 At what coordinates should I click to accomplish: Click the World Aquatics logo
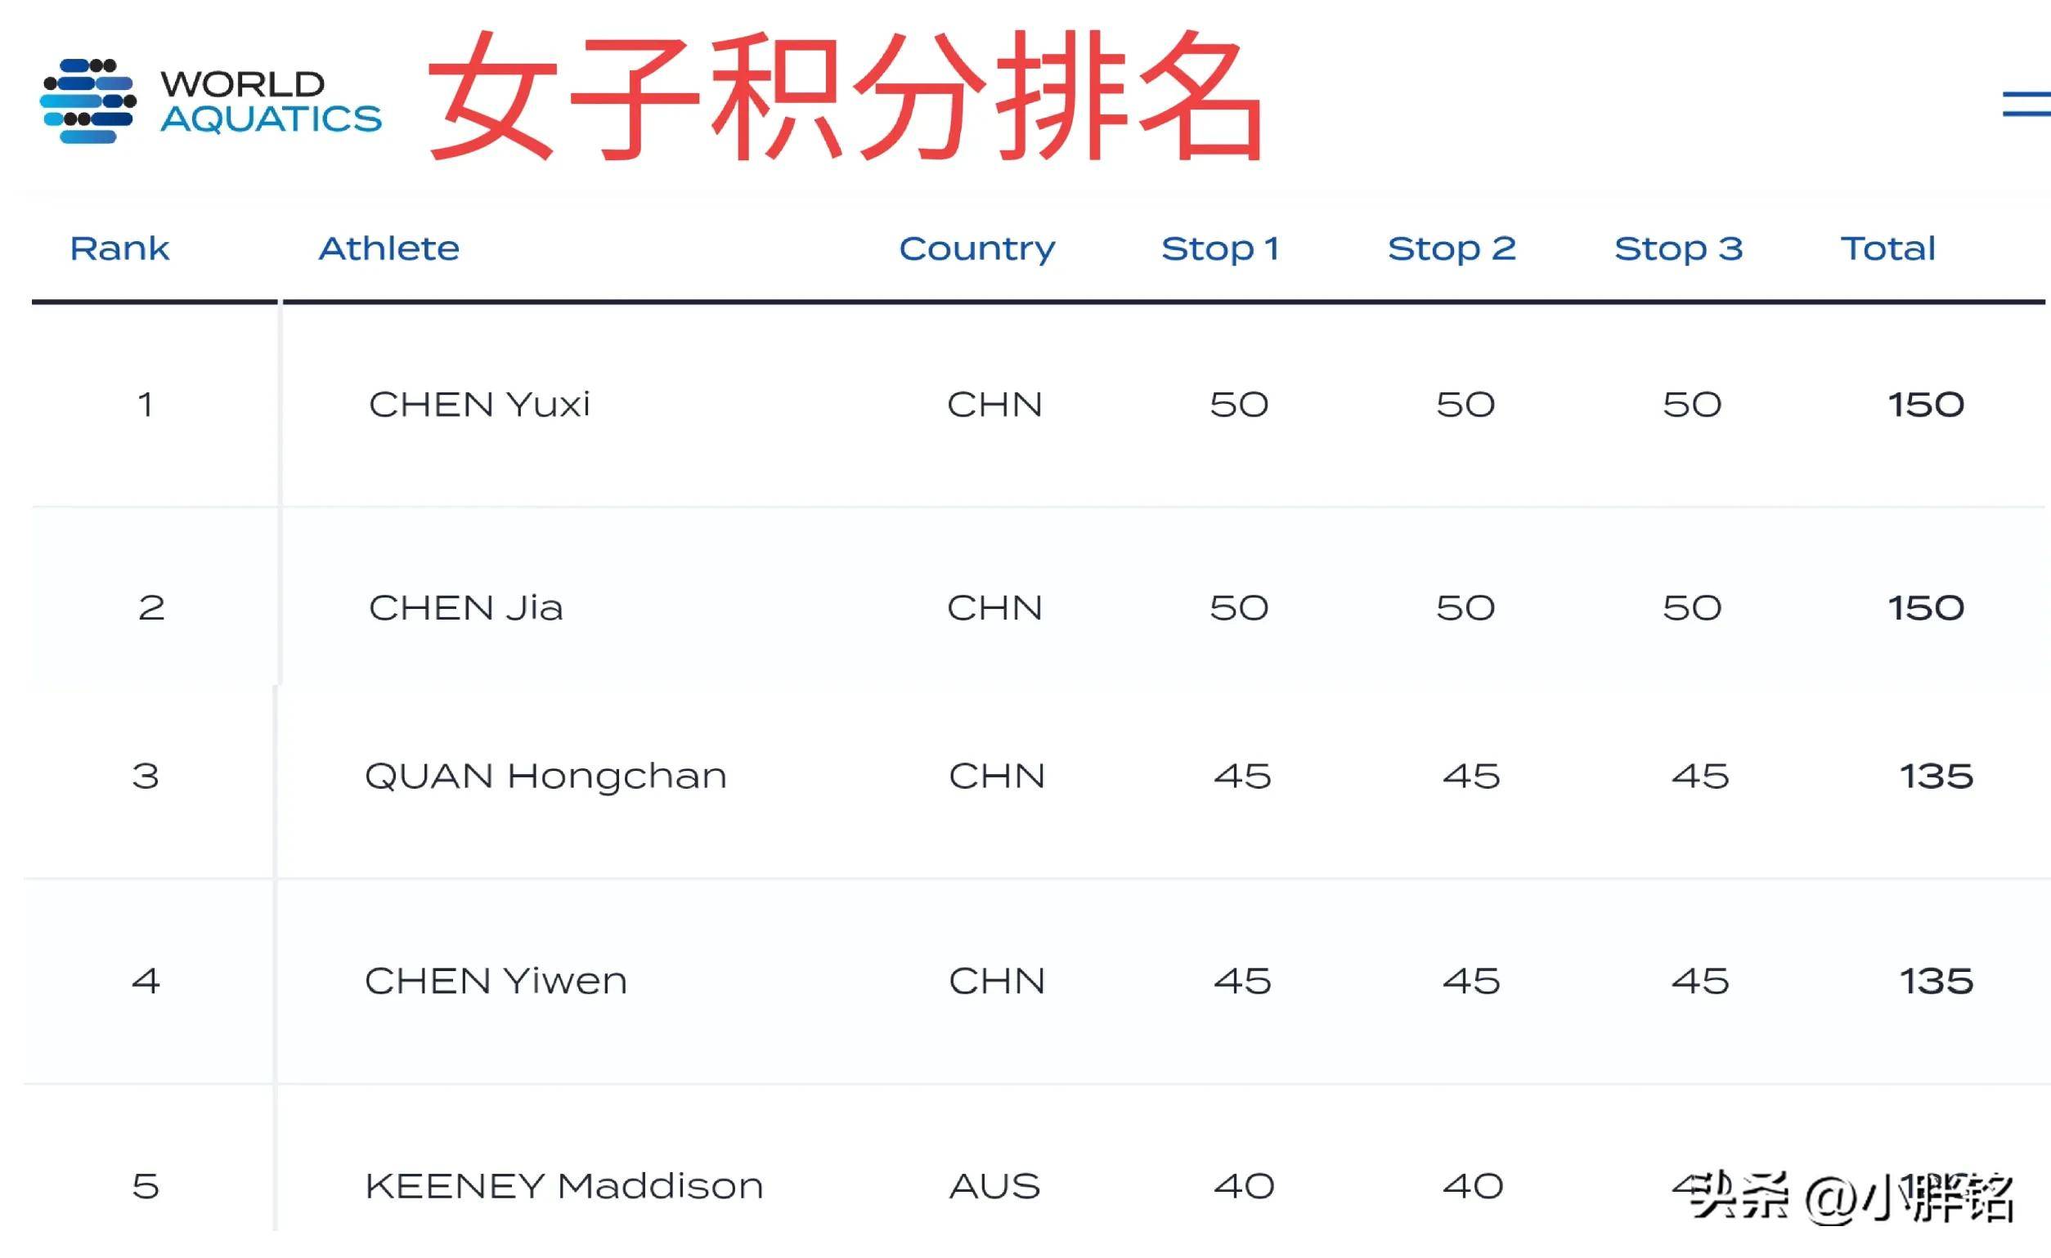coord(211,101)
